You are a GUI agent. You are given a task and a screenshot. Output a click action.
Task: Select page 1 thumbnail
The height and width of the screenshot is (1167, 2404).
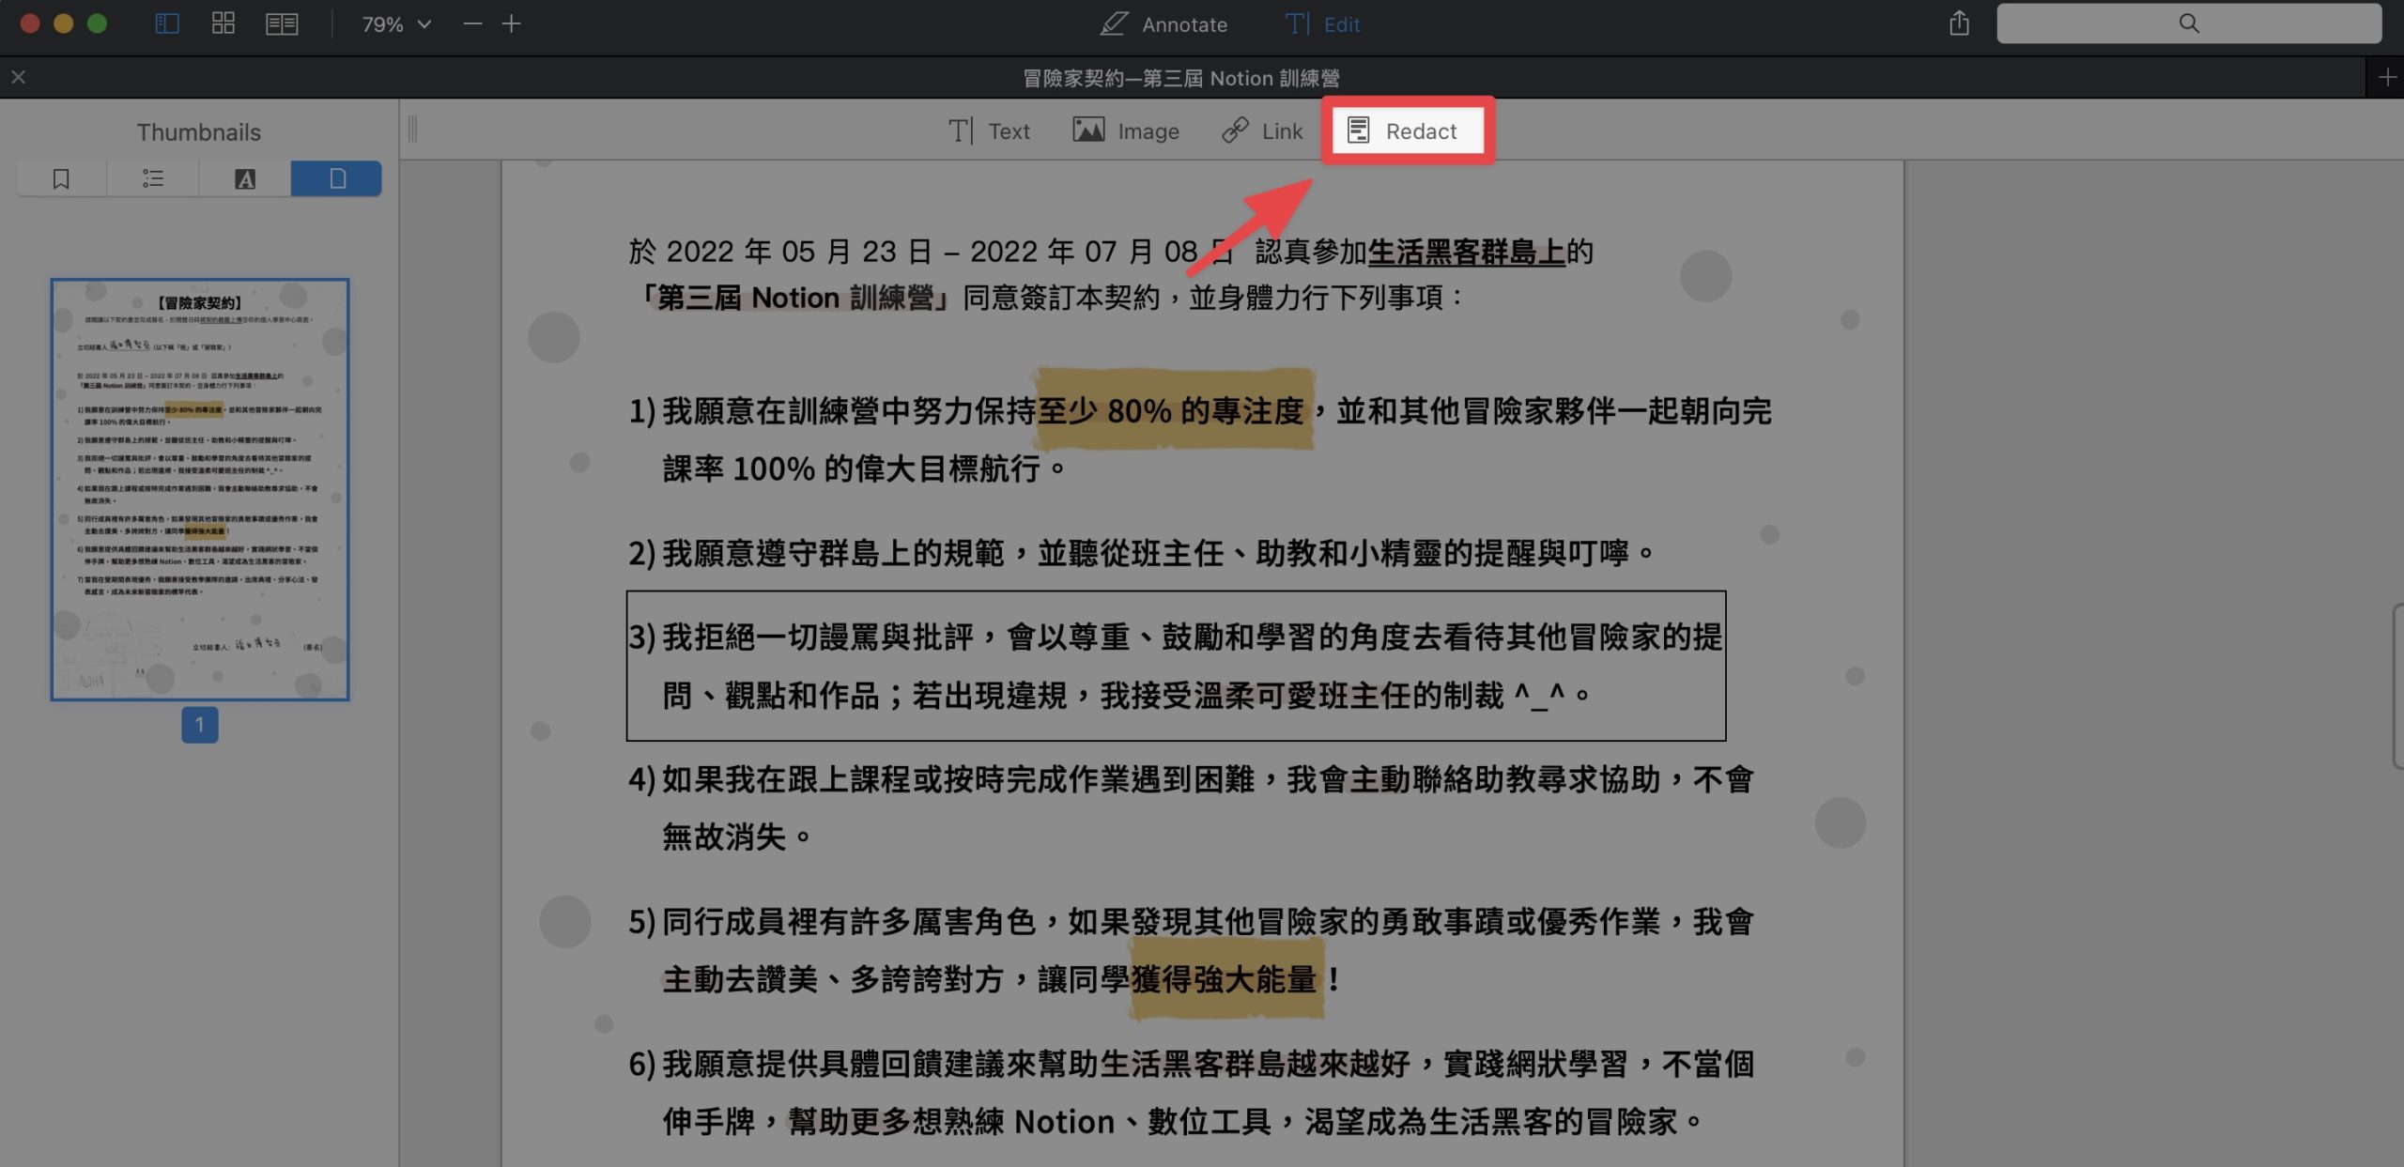click(x=200, y=489)
